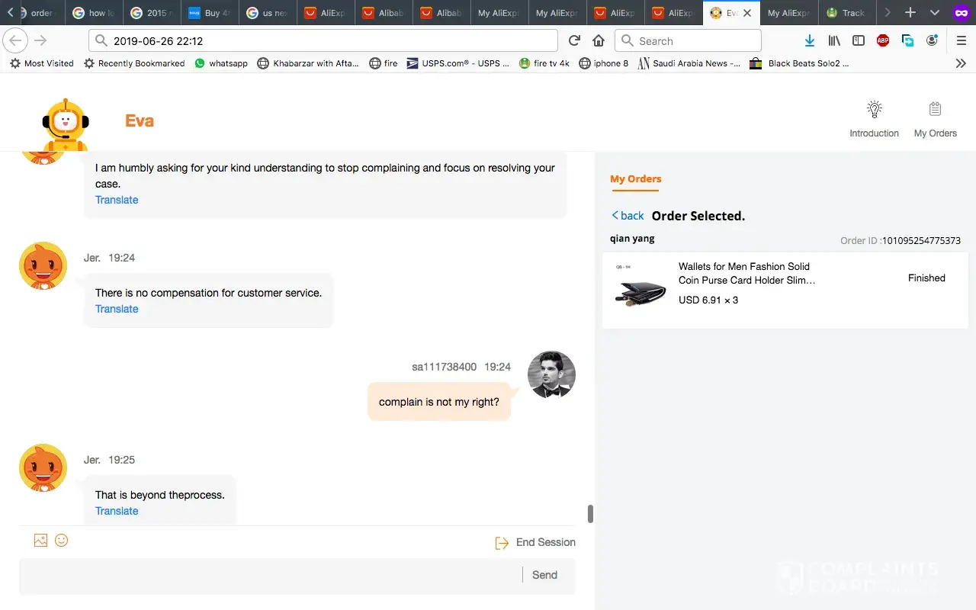This screenshot has width=976, height=610.
Task: Click the 'Finished' order status
Action: [x=926, y=278]
